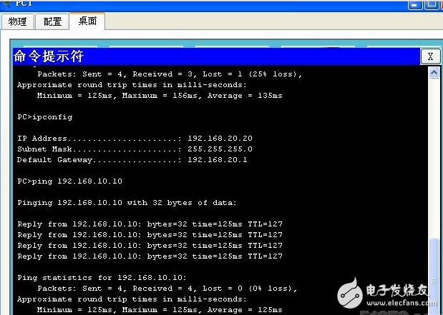Minimize the PC1 window
This screenshot has height=315, width=443.
415,4
